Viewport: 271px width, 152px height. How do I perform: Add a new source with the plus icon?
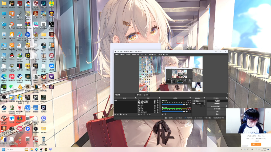(x=139, y=115)
